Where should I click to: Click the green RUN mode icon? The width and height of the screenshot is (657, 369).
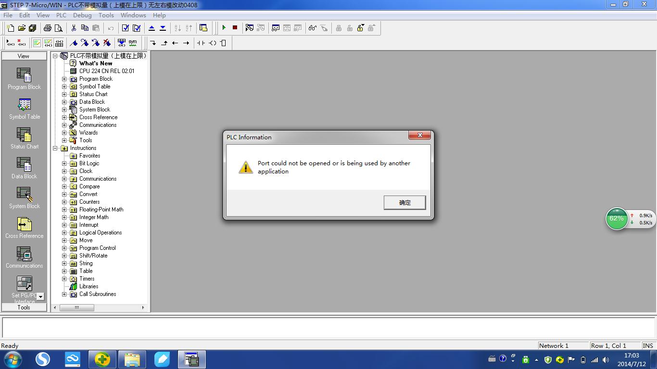224,28
